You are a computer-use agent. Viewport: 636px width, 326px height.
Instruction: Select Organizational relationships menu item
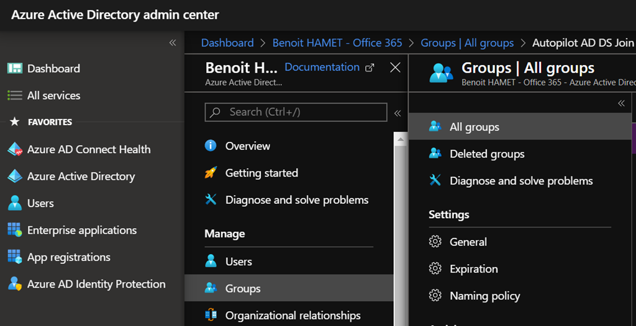coord(293,315)
